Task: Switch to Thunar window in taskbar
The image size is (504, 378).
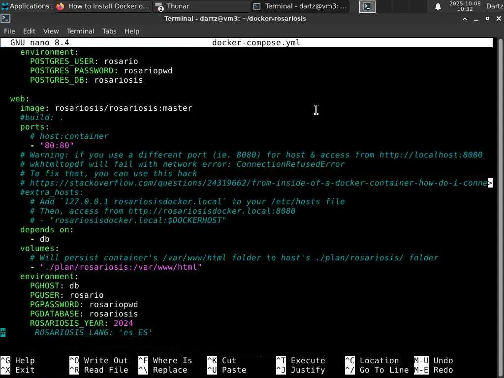Action: [x=202, y=6]
